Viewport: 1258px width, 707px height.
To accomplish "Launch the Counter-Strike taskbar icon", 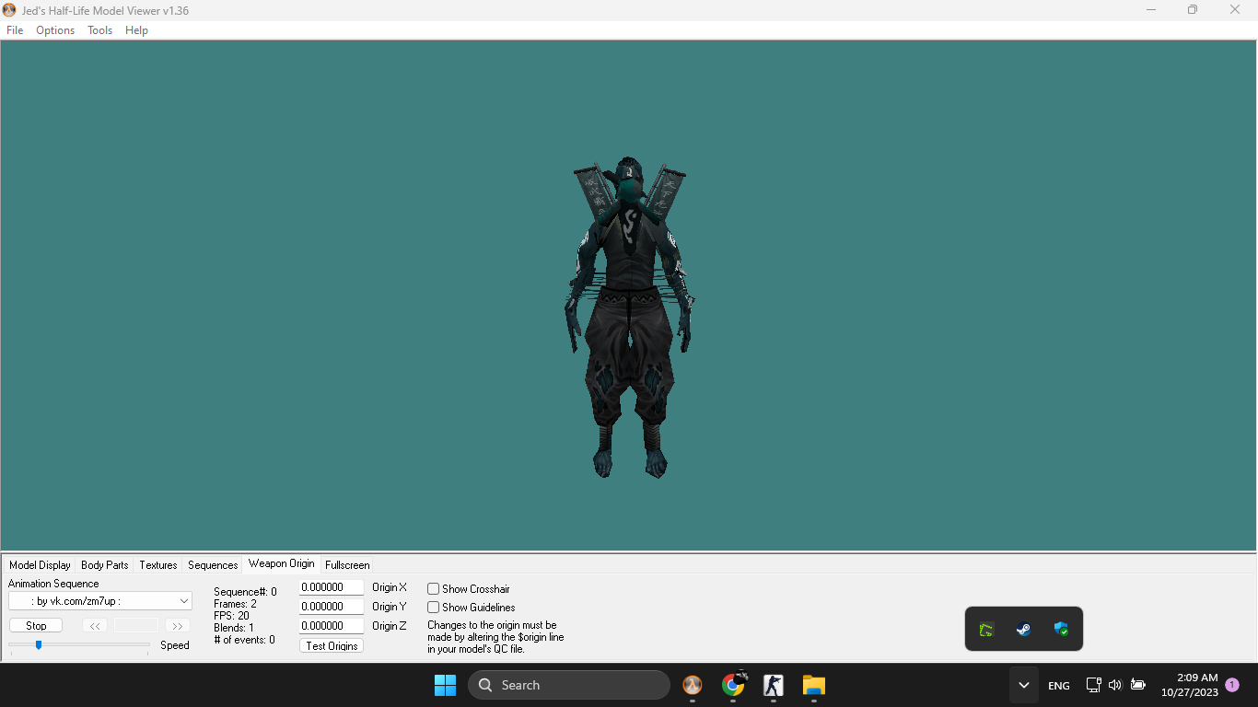I will tap(773, 685).
